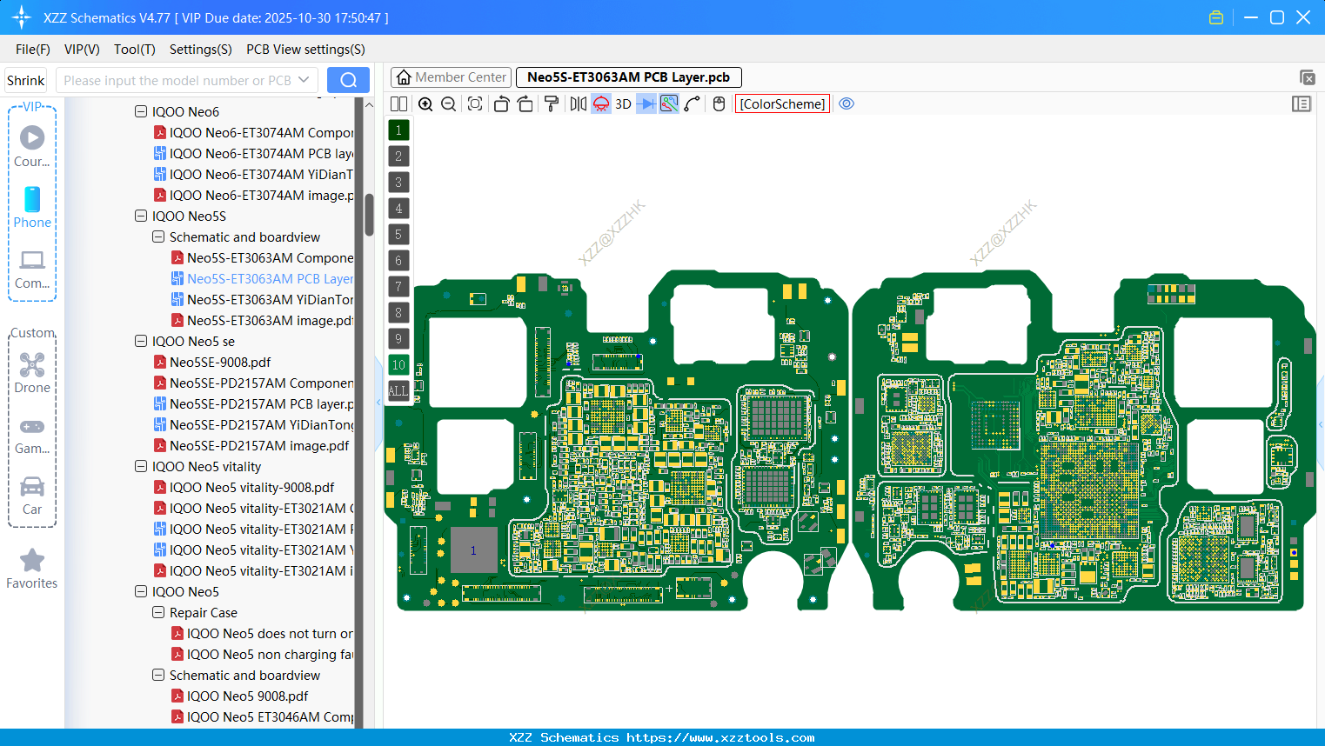
Task: Select the paint roller coloring tool
Action: (552, 103)
